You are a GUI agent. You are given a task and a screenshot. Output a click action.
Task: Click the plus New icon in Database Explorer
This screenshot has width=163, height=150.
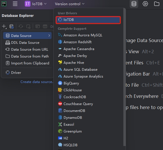[x=4, y=26]
